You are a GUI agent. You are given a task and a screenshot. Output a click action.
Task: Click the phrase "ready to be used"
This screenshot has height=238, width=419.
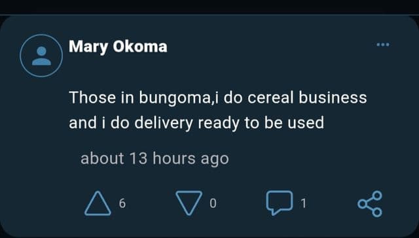261,124
